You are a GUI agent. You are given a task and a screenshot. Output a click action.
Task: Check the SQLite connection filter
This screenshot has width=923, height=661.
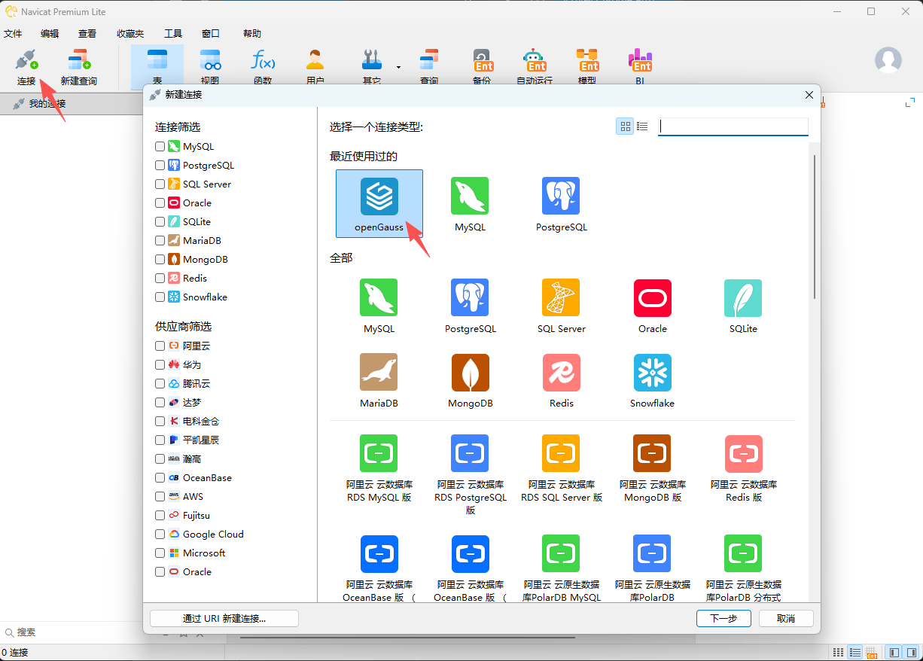pyautogui.click(x=160, y=222)
